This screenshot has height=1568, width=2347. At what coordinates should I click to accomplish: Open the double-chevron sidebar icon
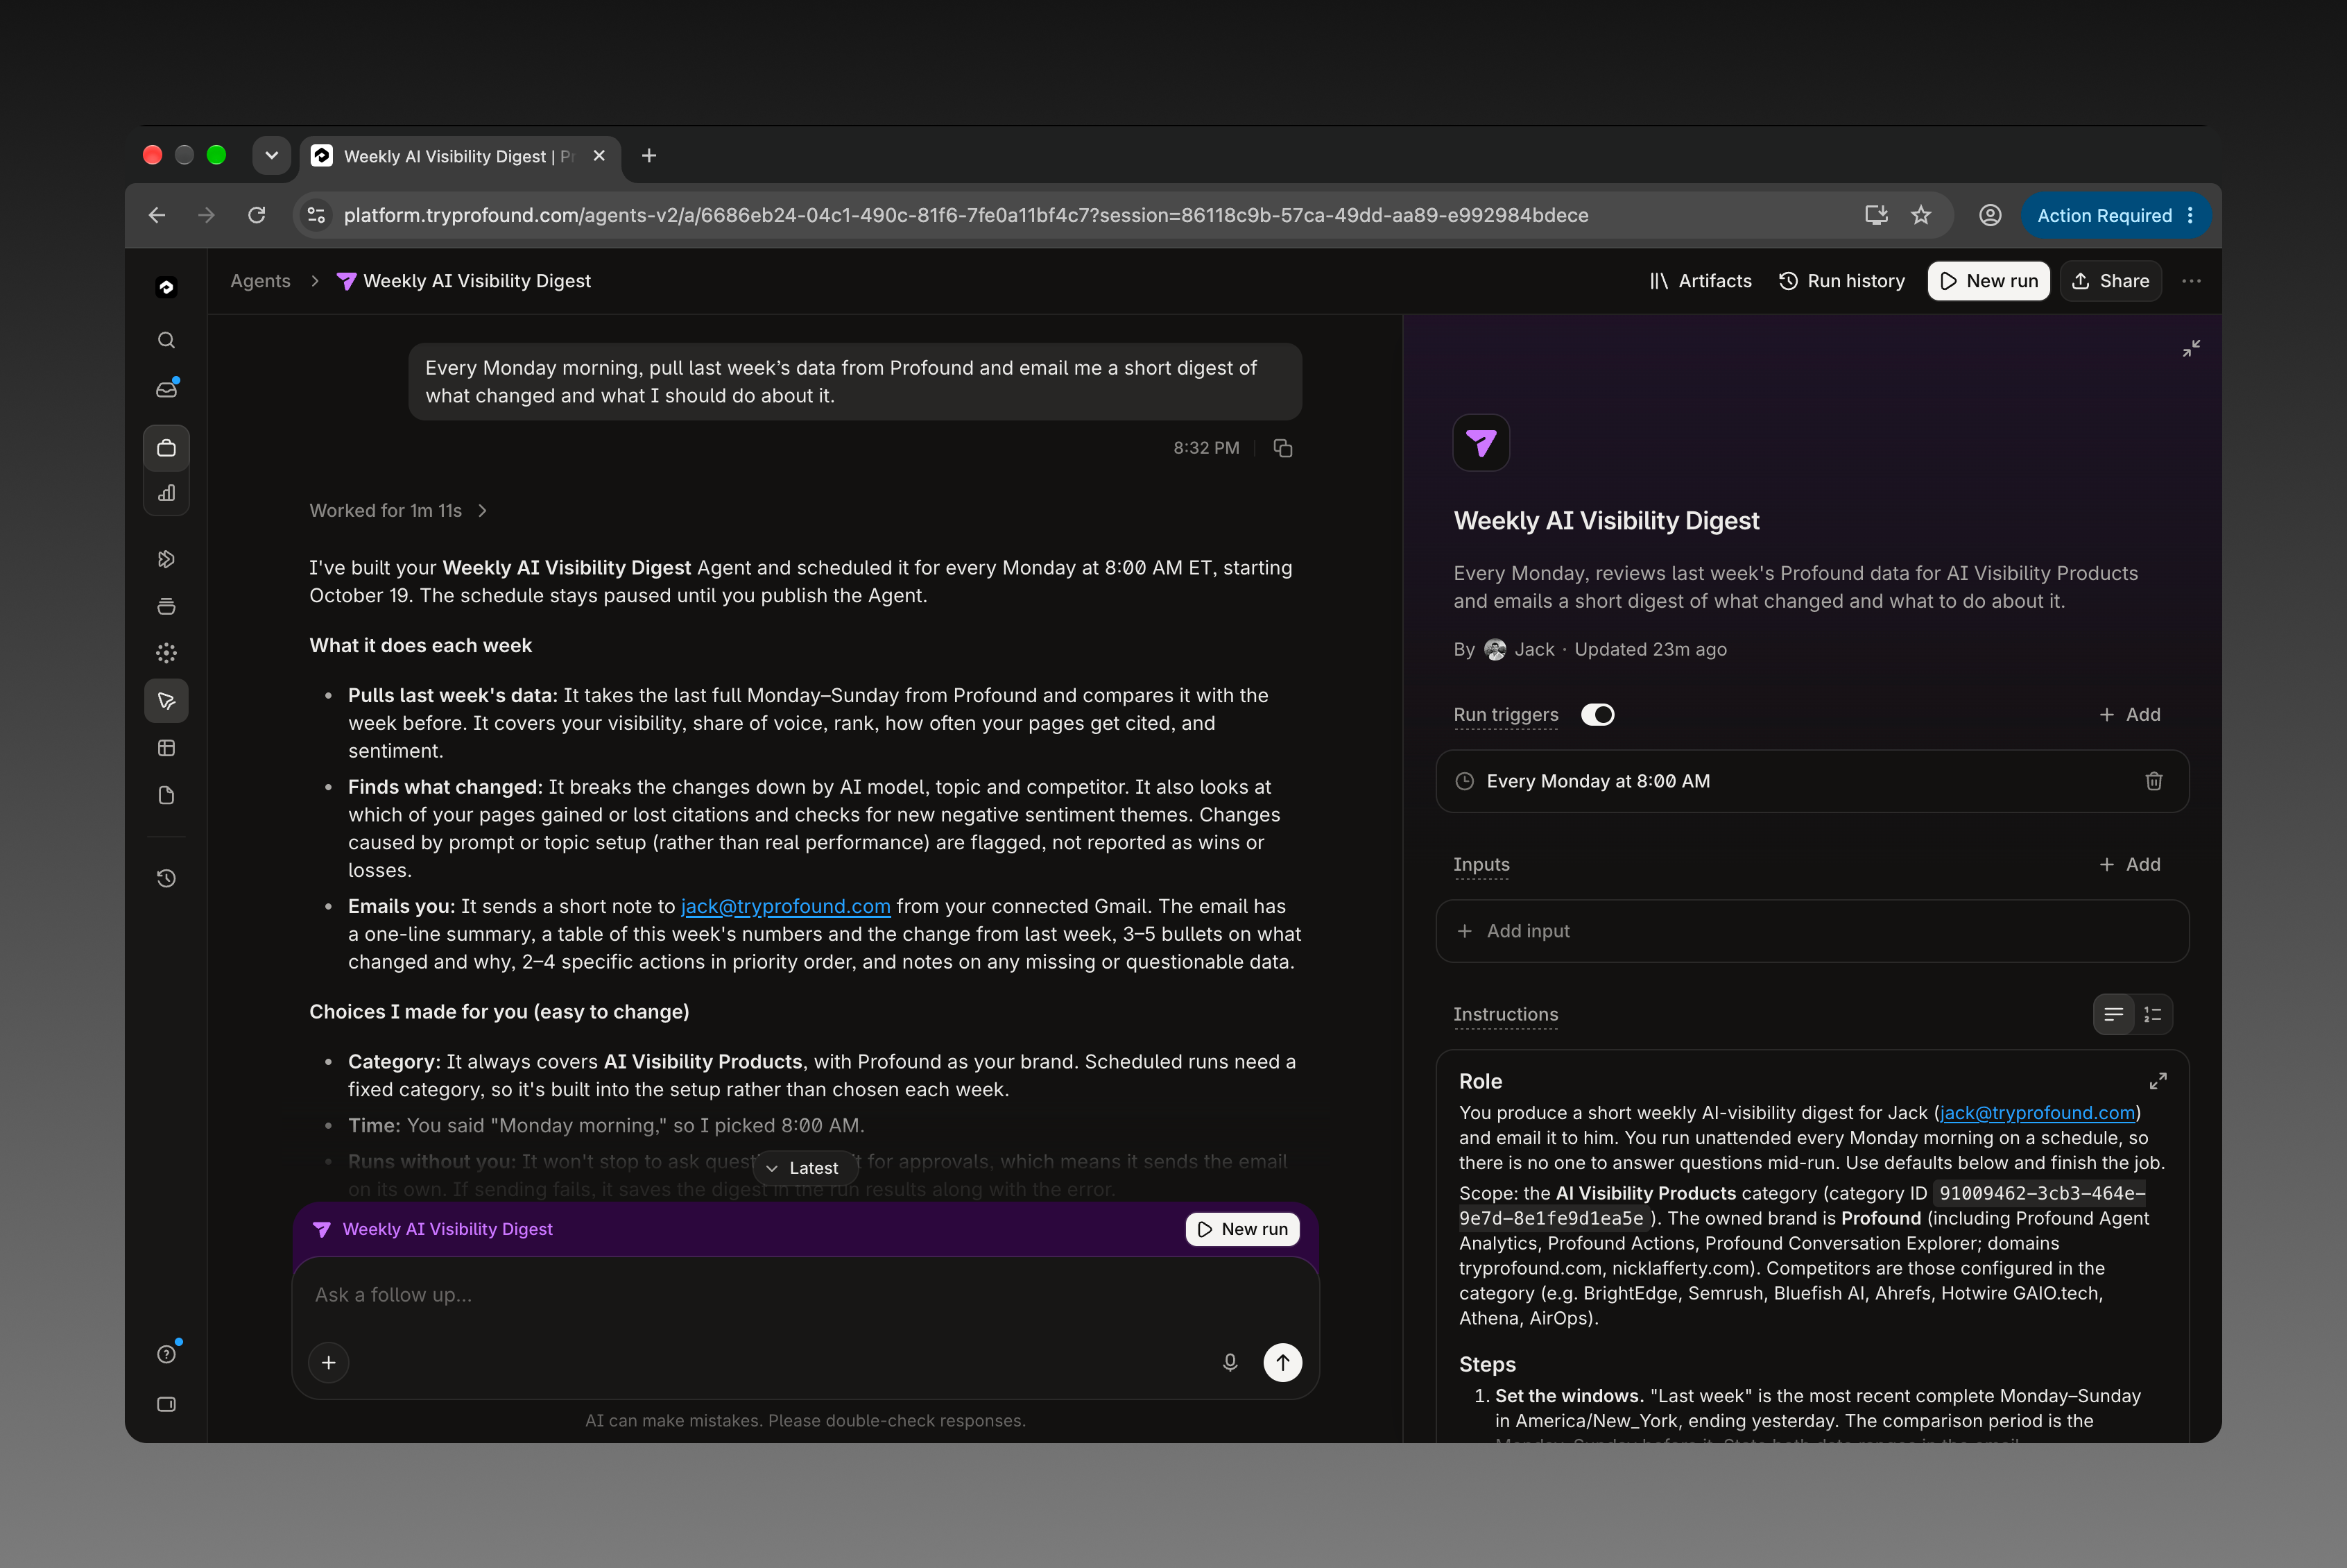pyautogui.click(x=166, y=559)
